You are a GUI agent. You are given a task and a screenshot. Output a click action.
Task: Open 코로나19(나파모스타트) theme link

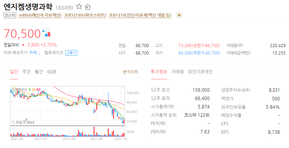pos(85,15)
